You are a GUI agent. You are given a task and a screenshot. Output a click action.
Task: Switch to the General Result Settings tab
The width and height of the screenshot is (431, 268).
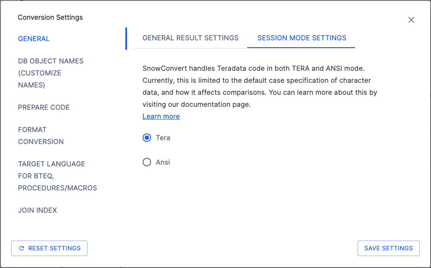[190, 38]
